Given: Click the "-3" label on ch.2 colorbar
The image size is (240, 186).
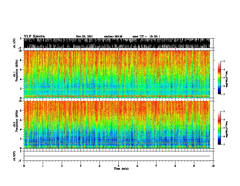Looking at the screenshot, I should click(x=224, y=112).
